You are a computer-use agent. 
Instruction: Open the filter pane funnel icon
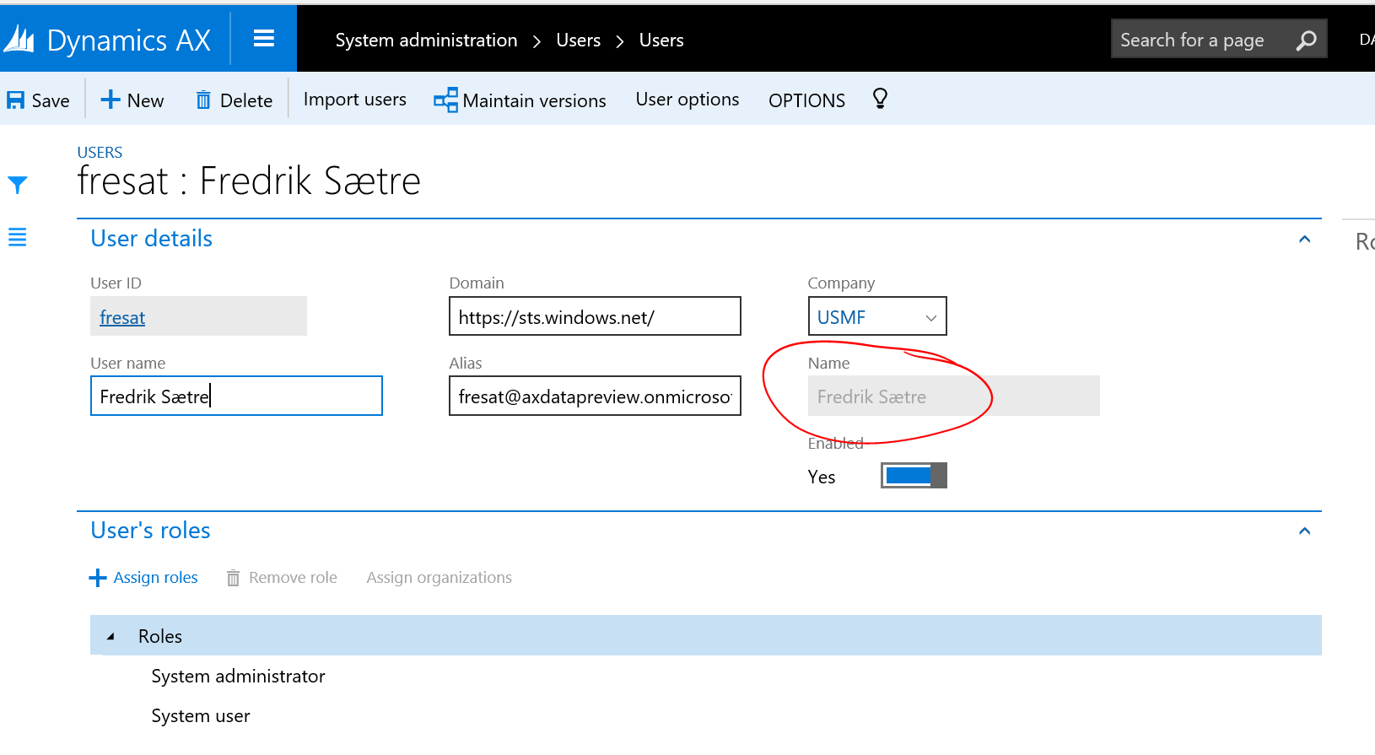click(18, 185)
